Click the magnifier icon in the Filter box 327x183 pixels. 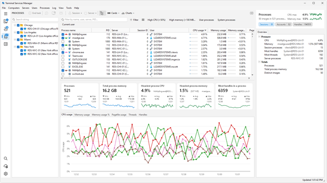coord(62,20)
